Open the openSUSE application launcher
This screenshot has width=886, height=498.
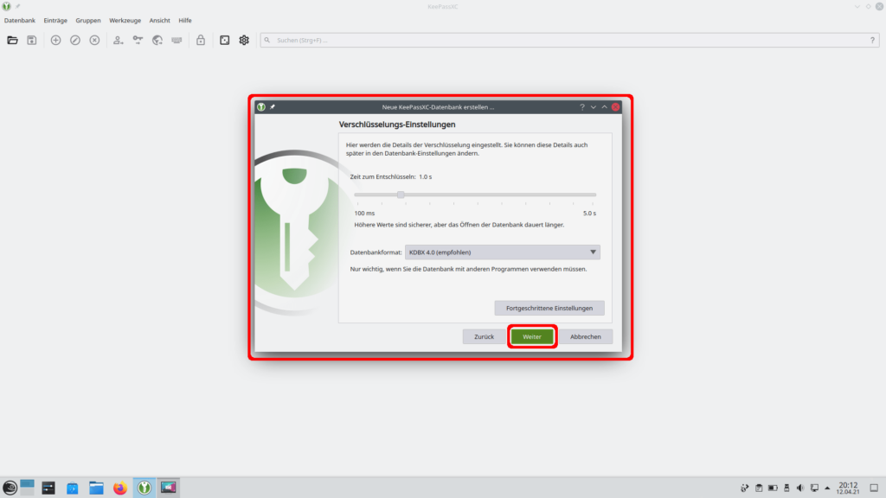10,488
